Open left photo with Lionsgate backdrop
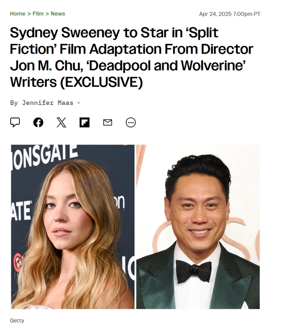The height and width of the screenshot is (330, 287). pyautogui.click(x=73, y=227)
